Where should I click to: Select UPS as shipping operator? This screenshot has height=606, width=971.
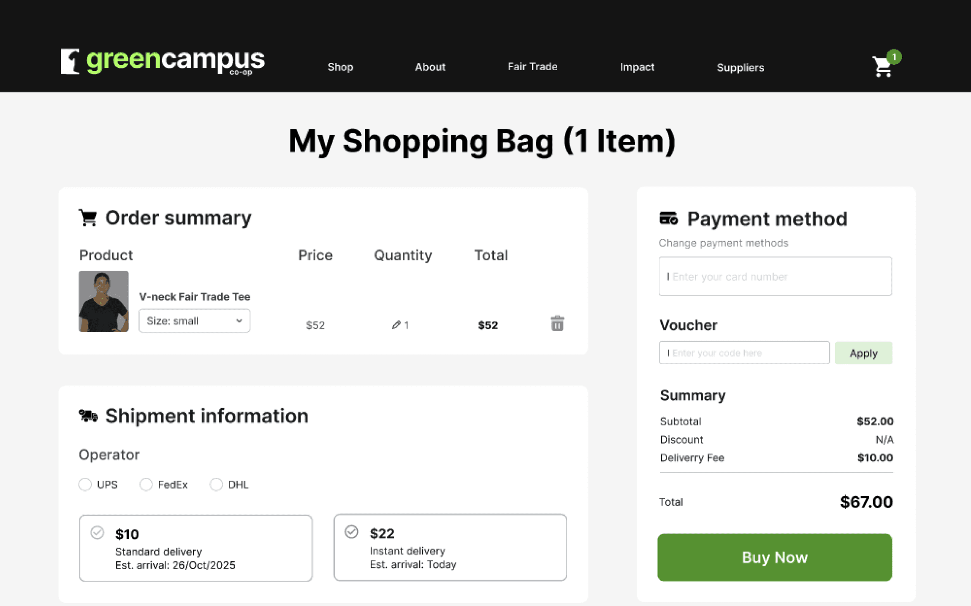(x=85, y=484)
